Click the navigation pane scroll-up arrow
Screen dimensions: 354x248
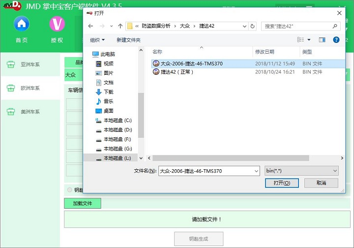click(141, 50)
